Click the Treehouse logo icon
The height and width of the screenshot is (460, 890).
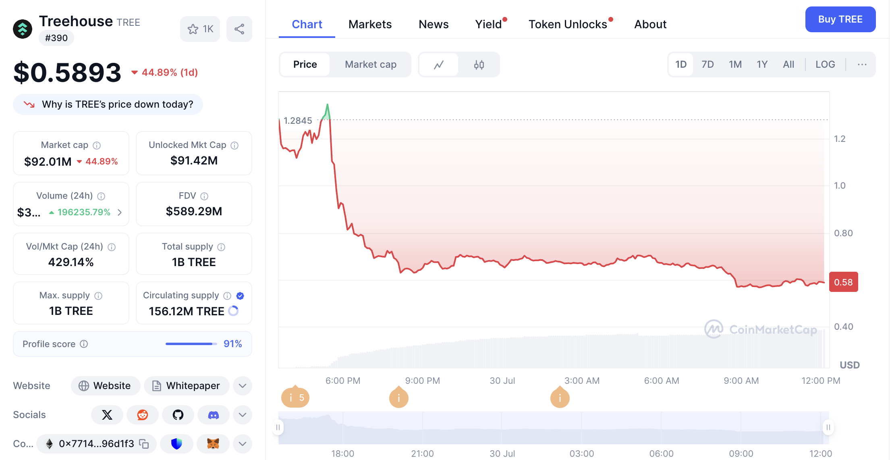(x=23, y=29)
